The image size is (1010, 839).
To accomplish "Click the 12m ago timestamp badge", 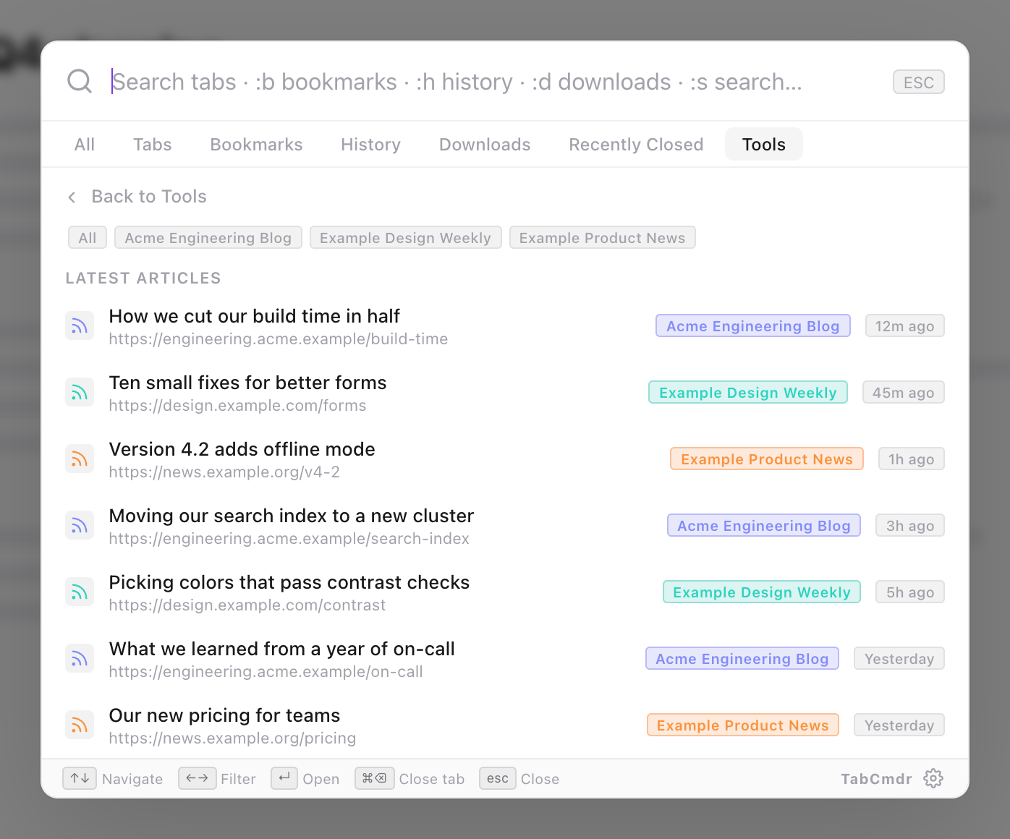I will click(905, 325).
